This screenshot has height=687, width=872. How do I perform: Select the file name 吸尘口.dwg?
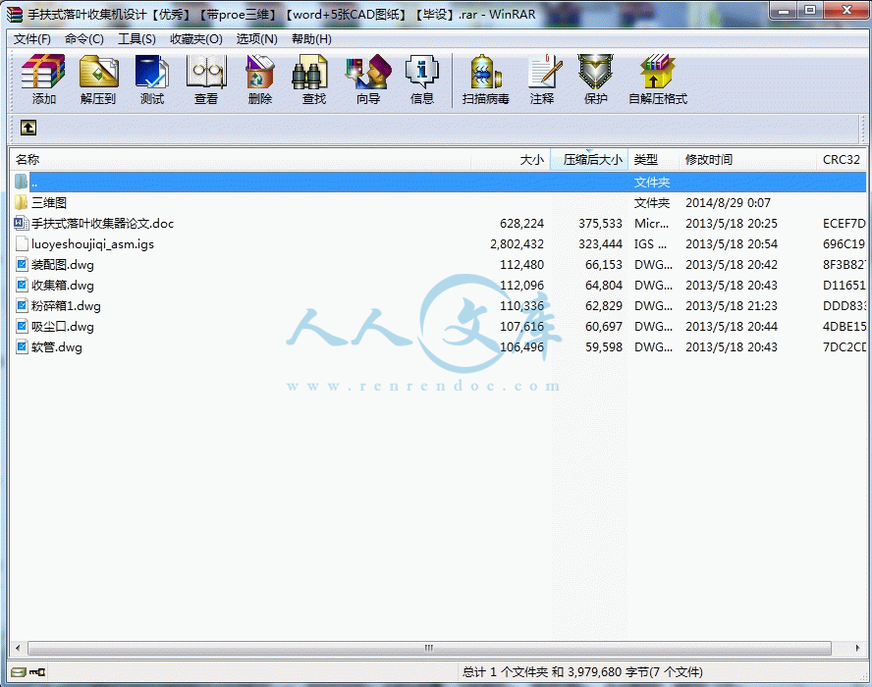point(62,326)
